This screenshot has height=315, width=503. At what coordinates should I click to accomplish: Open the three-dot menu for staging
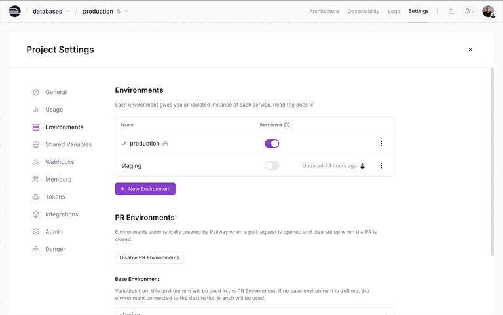point(381,166)
